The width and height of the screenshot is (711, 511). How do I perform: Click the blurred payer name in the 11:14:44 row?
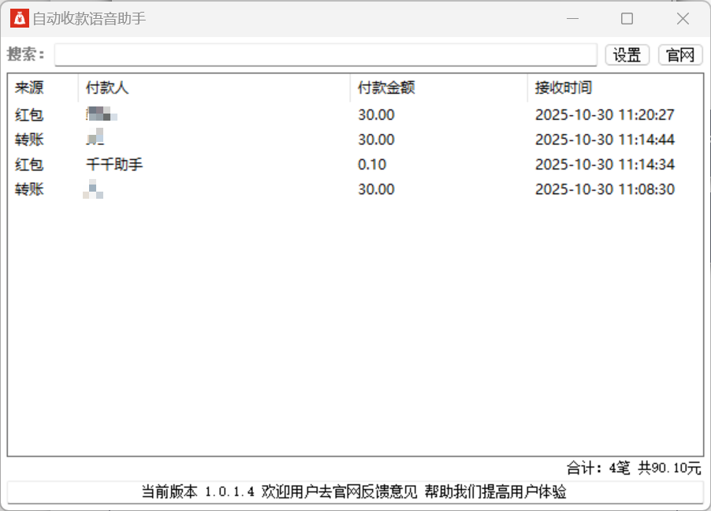coord(95,136)
